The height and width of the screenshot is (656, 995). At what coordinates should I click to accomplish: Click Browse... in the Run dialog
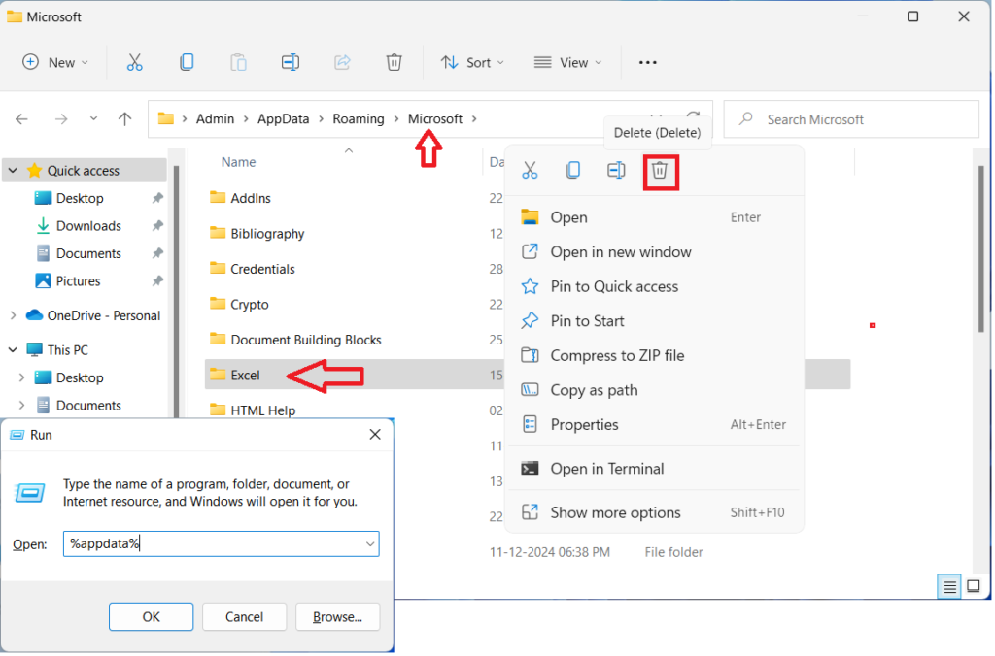[x=337, y=617]
